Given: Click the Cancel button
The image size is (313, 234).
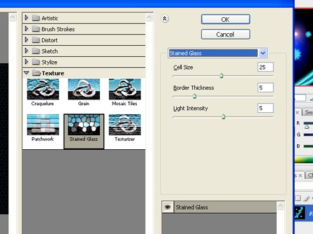Looking at the screenshot, I should click(225, 34).
